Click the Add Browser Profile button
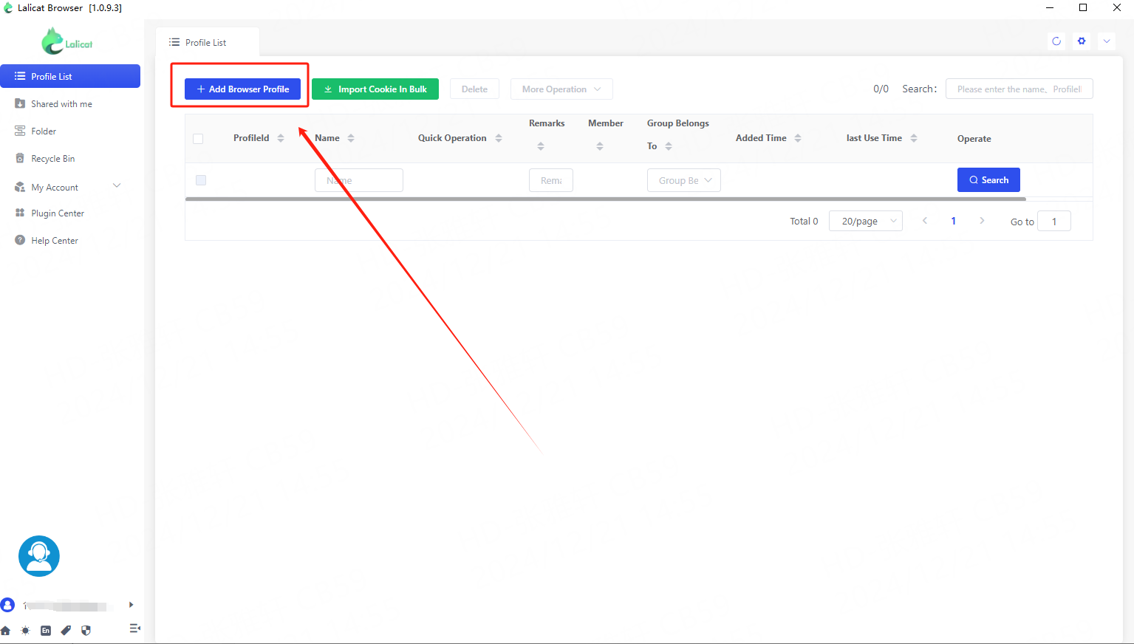This screenshot has width=1134, height=644. coord(242,89)
